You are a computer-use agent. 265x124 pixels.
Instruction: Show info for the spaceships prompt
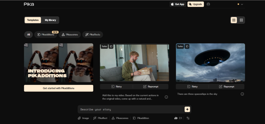[x=242, y=94]
